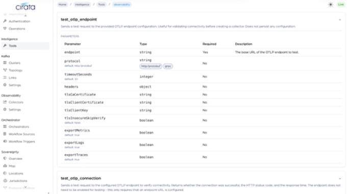Open Topology under Kafka
This screenshot has height=194, width=347.
[15, 70]
